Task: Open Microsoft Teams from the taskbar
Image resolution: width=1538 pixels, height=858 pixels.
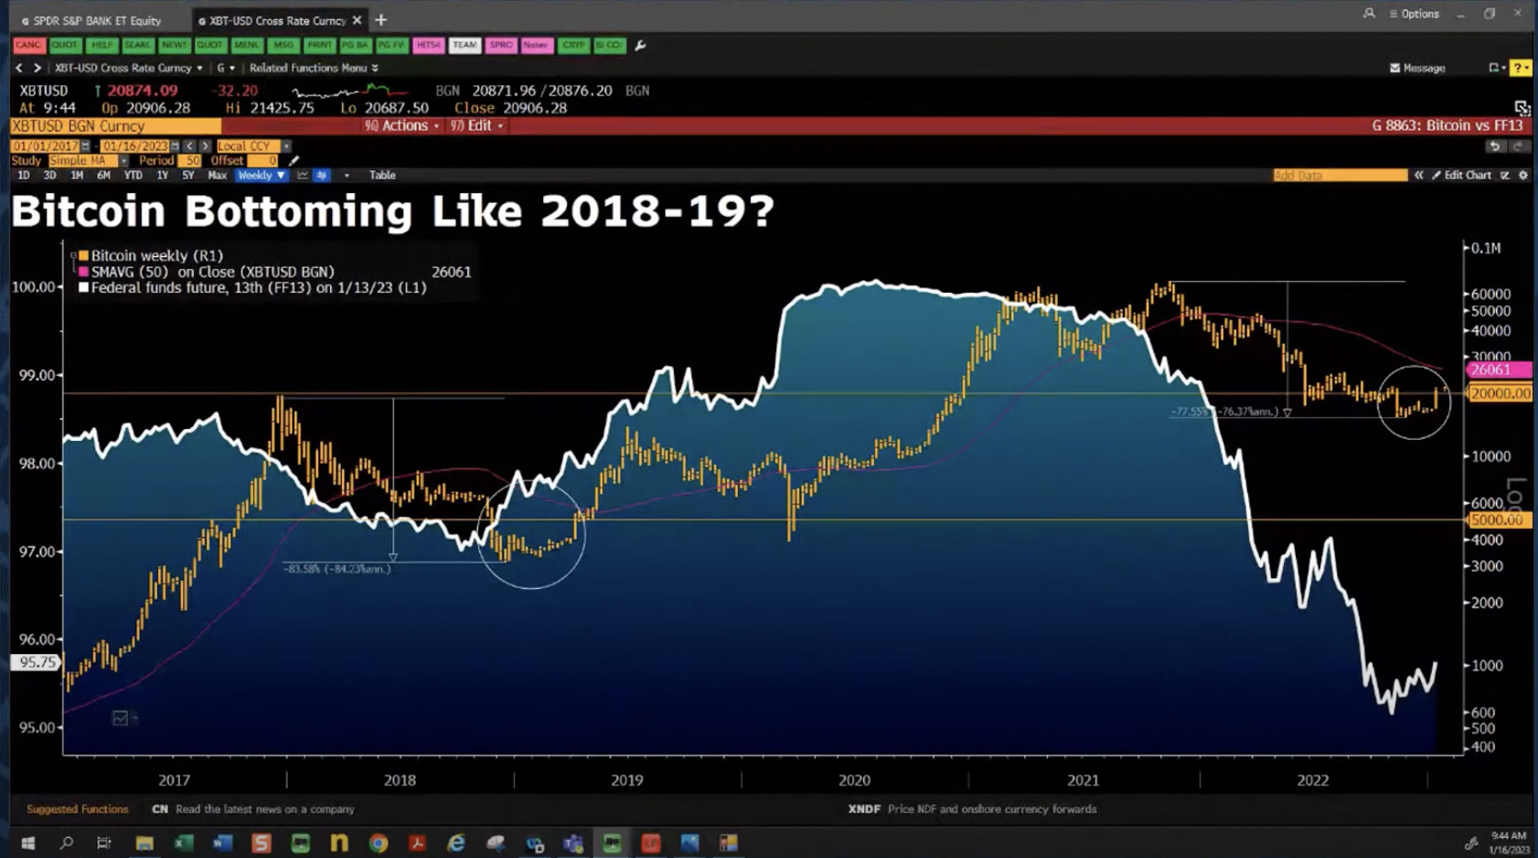Action: [x=573, y=842]
